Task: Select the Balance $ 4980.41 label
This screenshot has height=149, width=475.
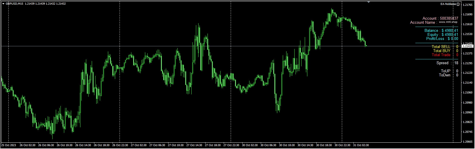Action: tap(441, 30)
